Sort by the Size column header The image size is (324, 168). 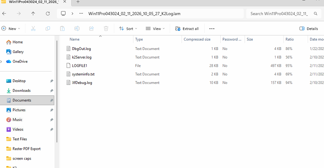click(250, 39)
